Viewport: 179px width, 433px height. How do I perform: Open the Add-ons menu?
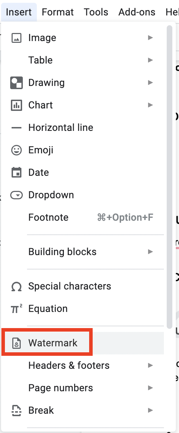(x=137, y=12)
